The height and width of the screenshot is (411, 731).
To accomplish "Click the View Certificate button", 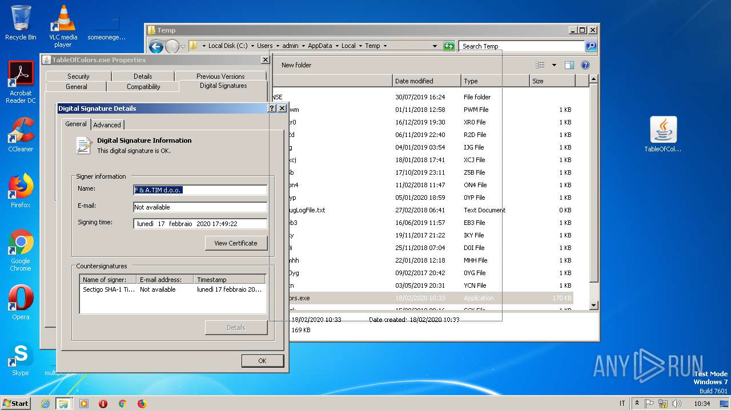I will pos(236,243).
